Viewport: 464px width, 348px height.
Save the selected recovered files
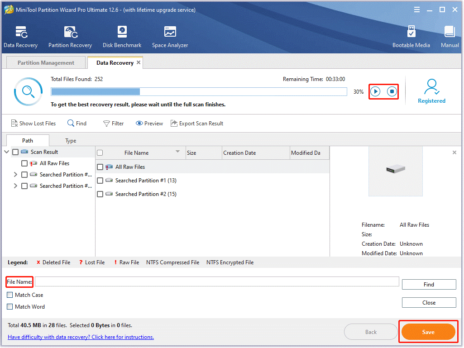(x=428, y=331)
